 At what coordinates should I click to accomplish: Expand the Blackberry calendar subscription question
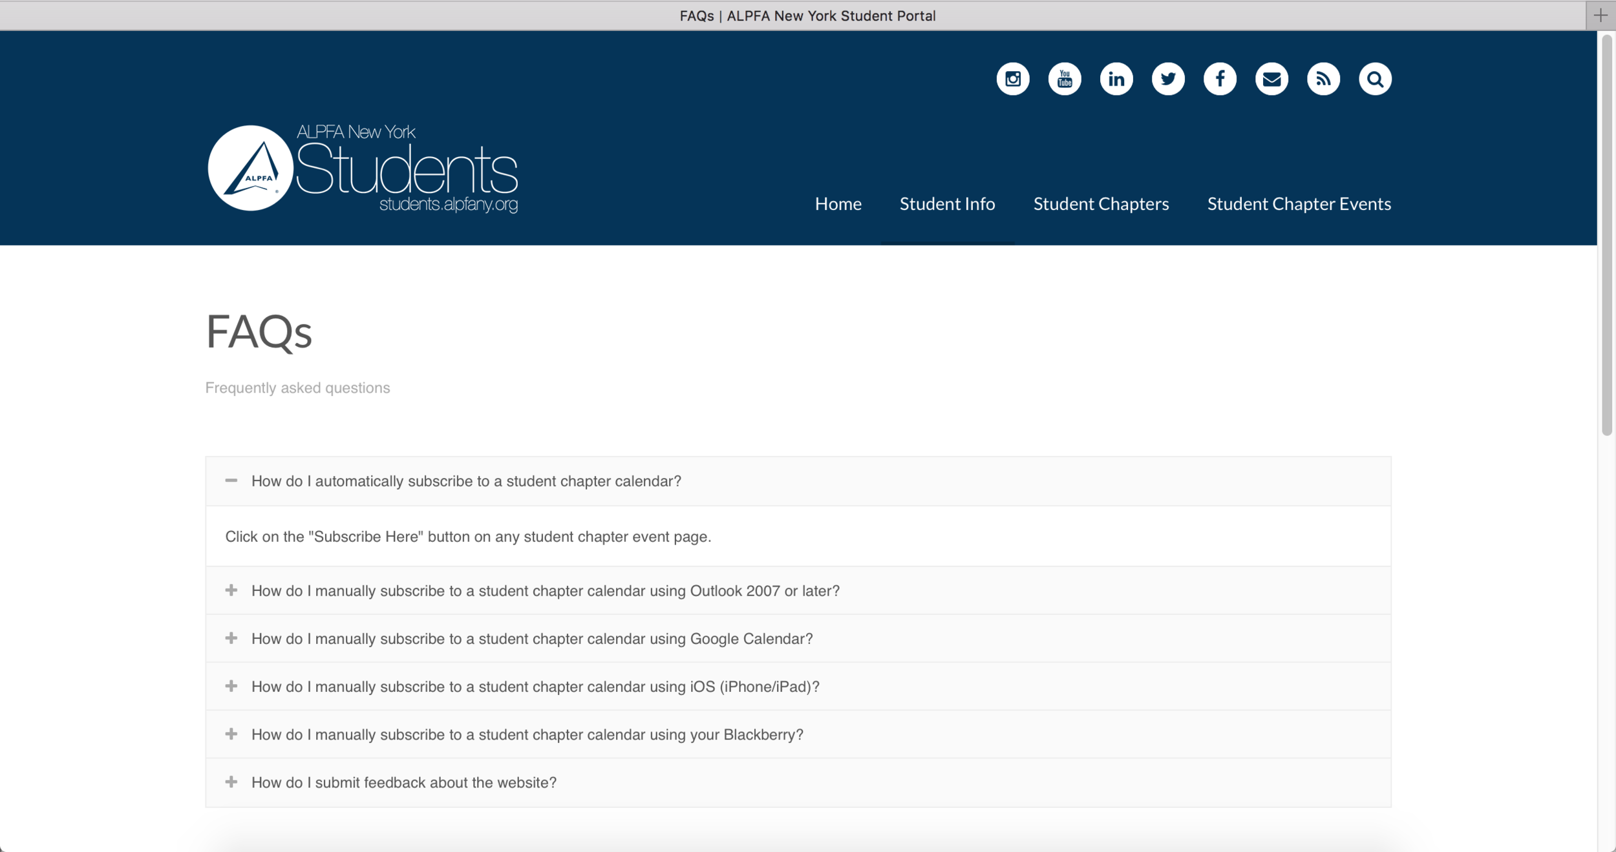coord(527,734)
